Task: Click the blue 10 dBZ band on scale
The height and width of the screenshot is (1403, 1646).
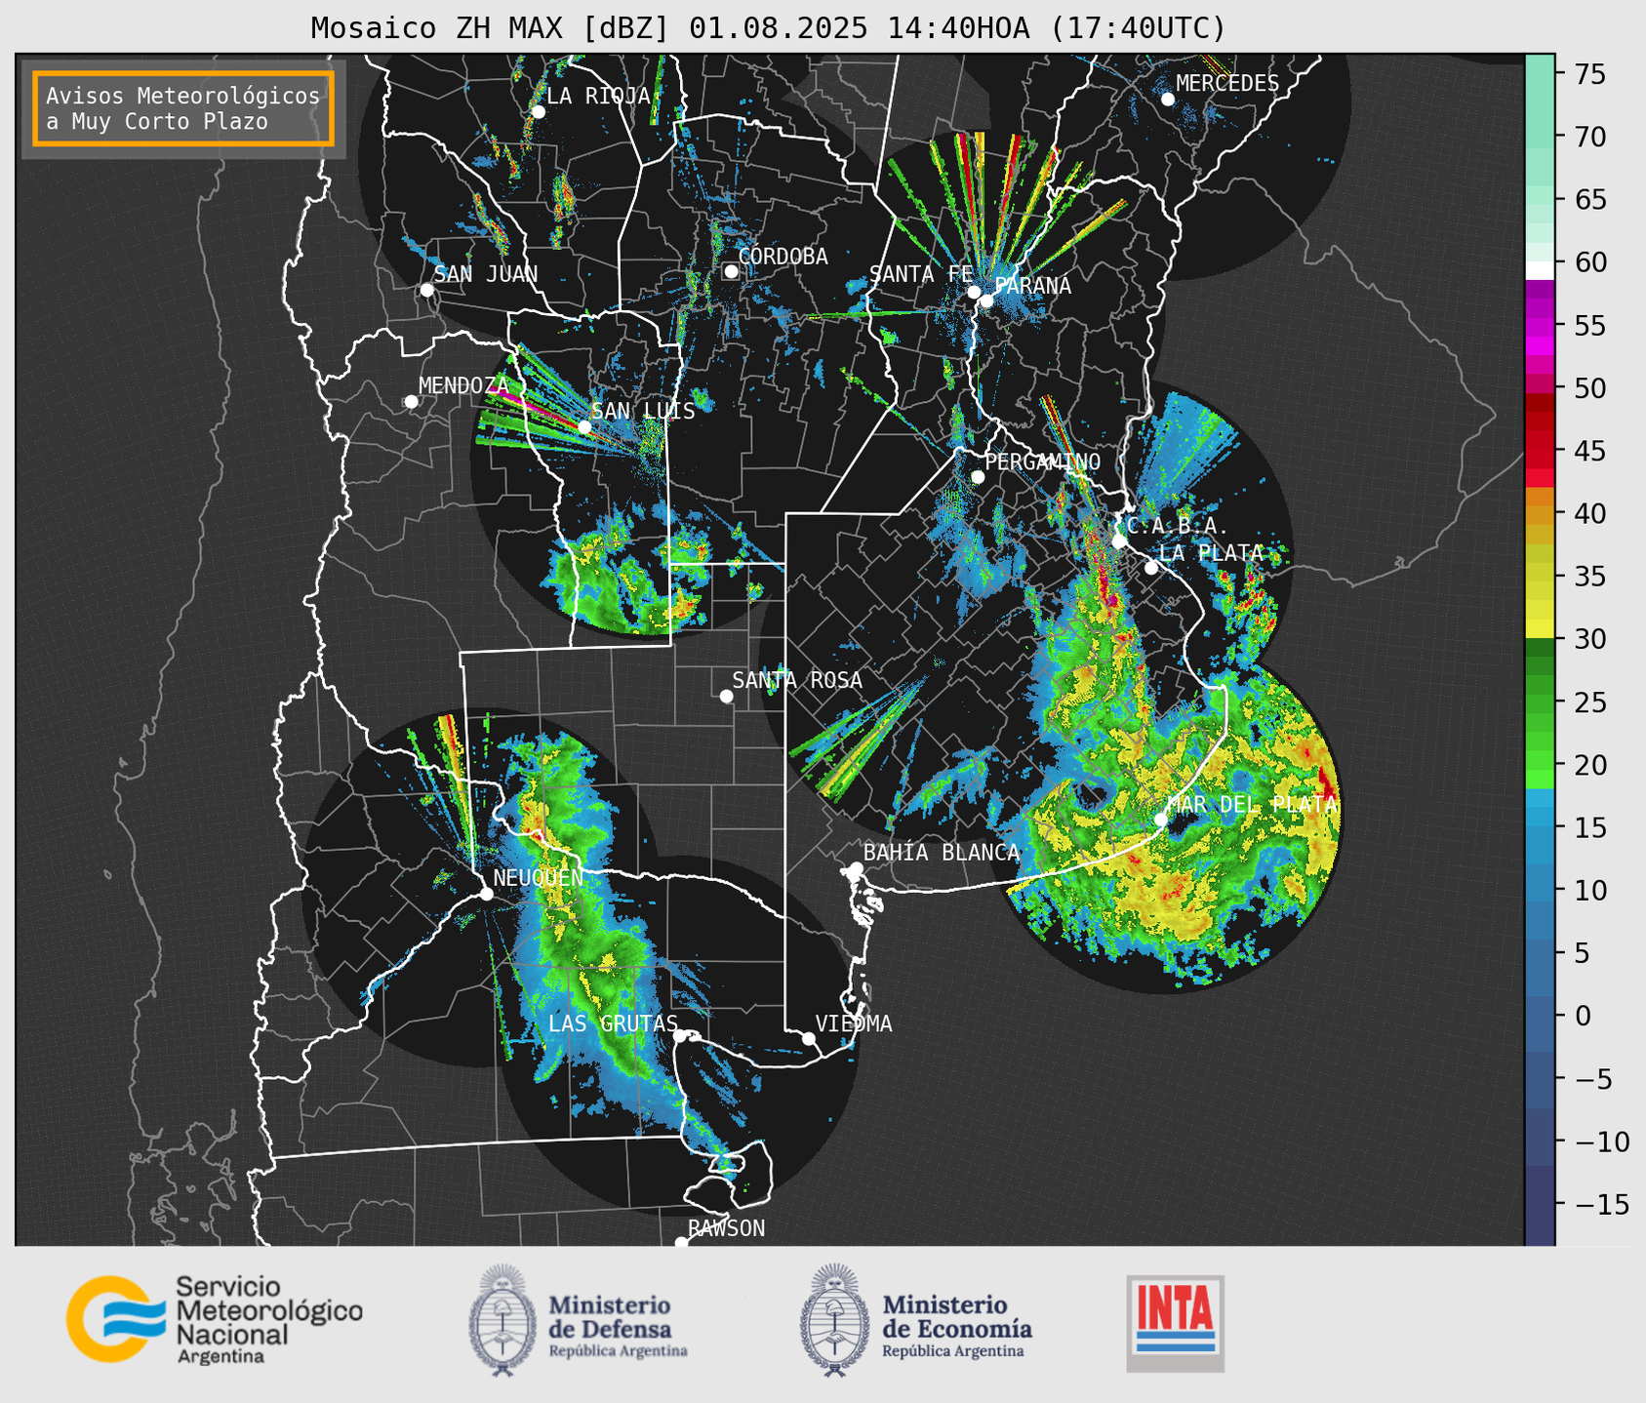Action: click(1540, 890)
